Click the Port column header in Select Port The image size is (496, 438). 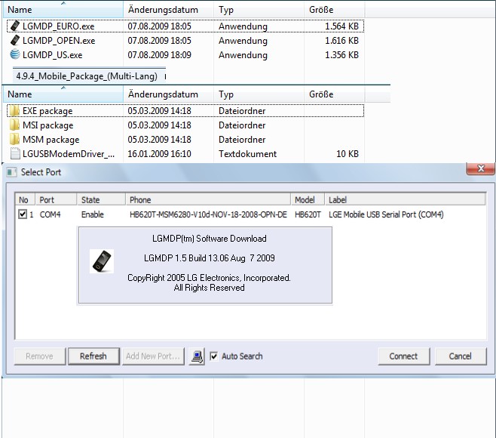56,200
